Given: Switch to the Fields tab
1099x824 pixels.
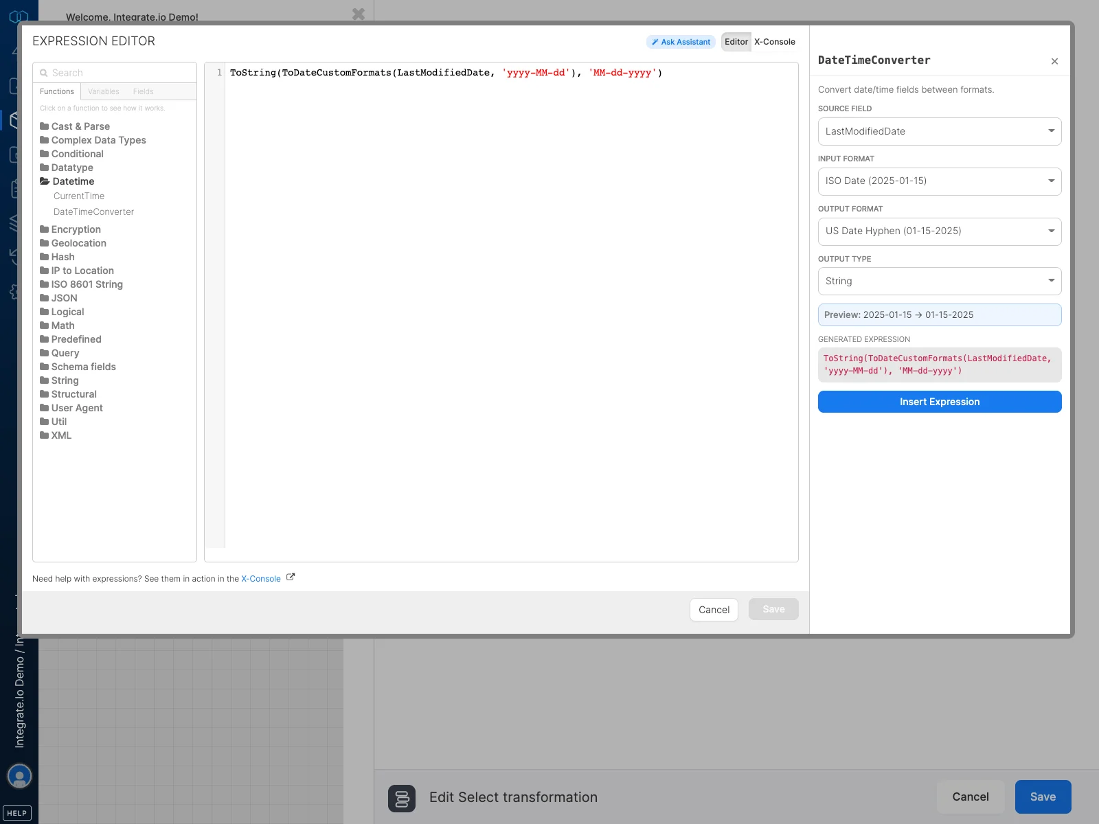Looking at the screenshot, I should click(x=144, y=91).
